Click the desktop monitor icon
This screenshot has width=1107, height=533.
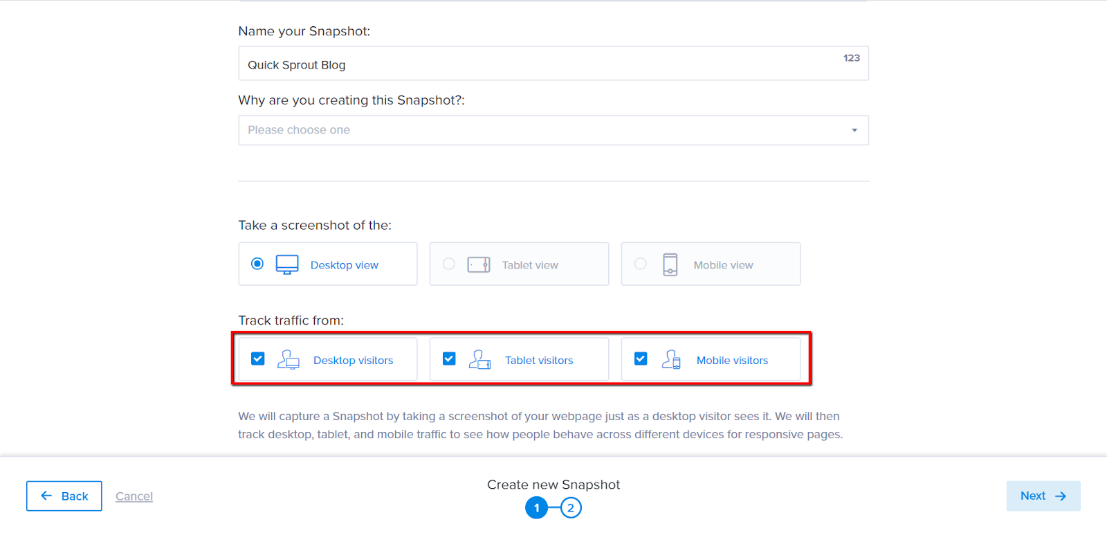click(x=287, y=264)
